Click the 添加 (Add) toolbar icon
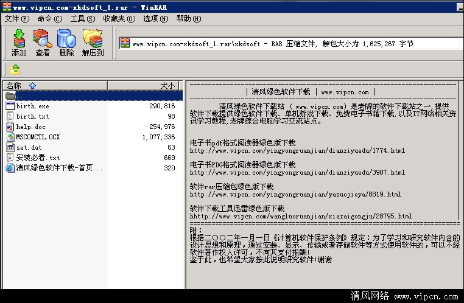The height and width of the screenshot is (303, 464). [x=19, y=42]
